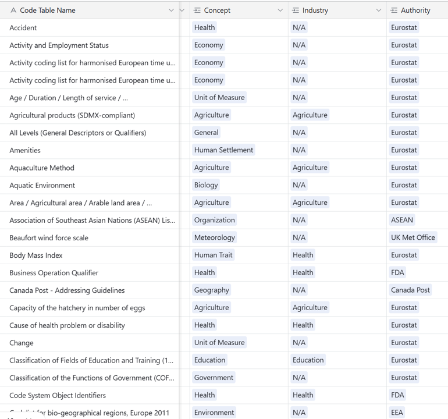Click Education tag in the Industry column

(x=308, y=360)
